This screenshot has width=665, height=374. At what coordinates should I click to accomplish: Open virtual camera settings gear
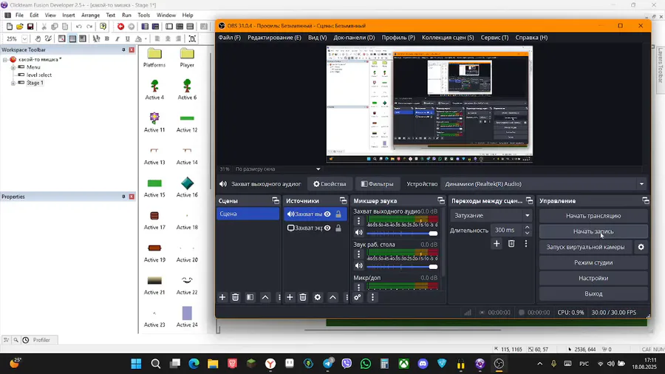[641, 247]
